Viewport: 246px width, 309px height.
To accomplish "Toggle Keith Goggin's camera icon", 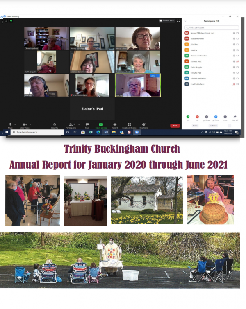I will coord(238,67).
